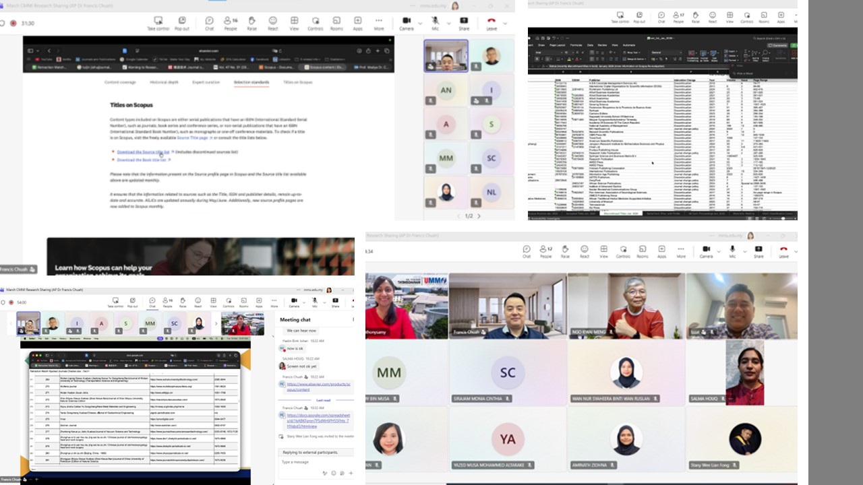Go to next participant page beside 1/2
The width and height of the screenshot is (863, 485).
click(x=479, y=216)
